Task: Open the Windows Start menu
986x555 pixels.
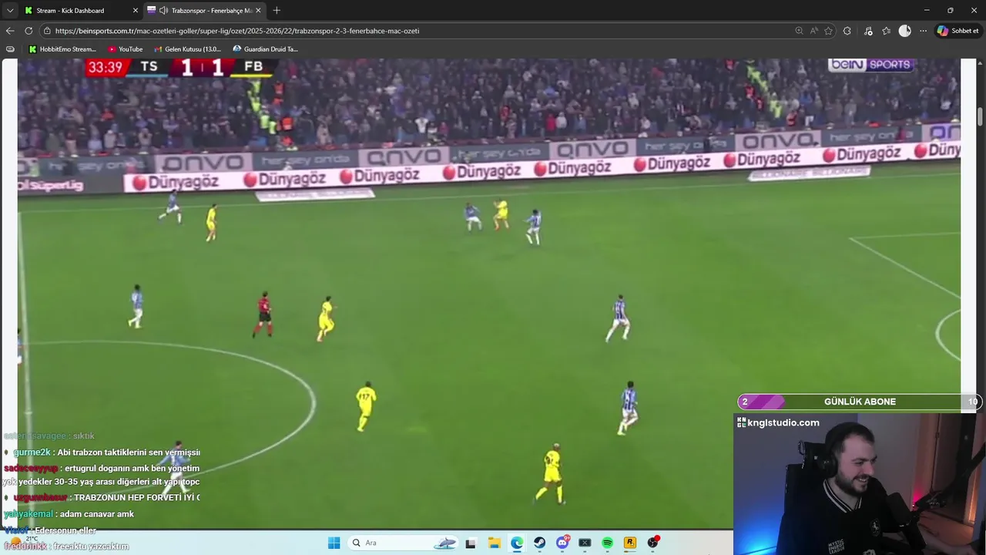Action: click(334, 543)
